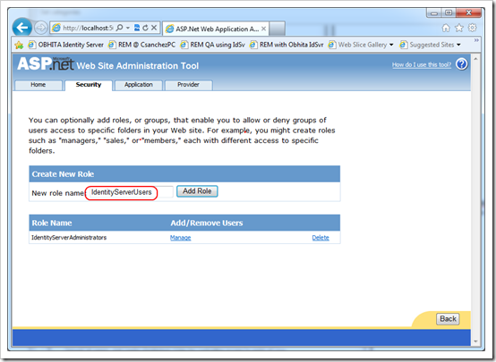Manage users for IdentityServerAdministrators
This screenshot has height=362, width=496.
[180, 238]
